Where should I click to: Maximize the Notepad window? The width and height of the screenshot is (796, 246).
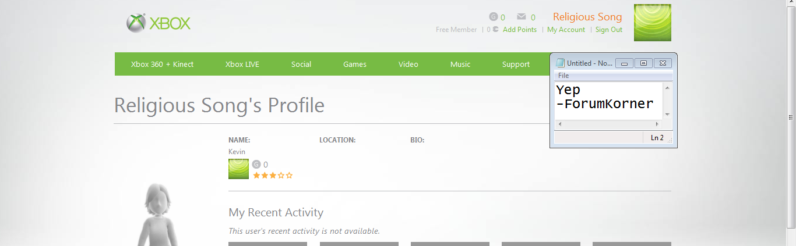pyautogui.click(x=643, y=63)
